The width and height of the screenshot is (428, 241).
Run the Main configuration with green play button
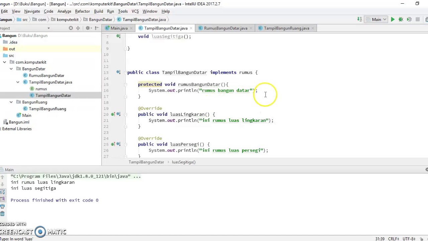(x=393, y=19)
